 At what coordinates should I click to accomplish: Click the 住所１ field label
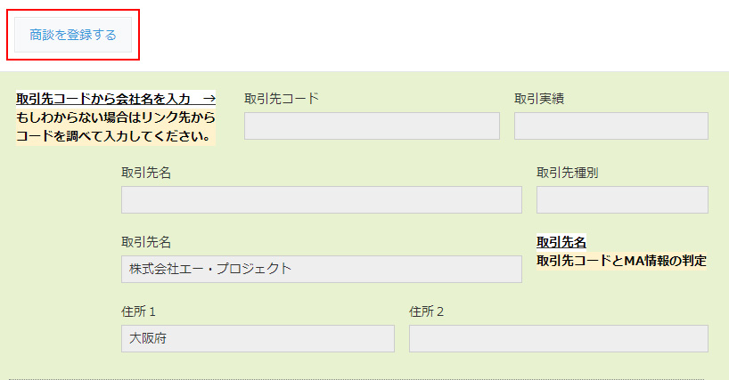coord(139,312)
